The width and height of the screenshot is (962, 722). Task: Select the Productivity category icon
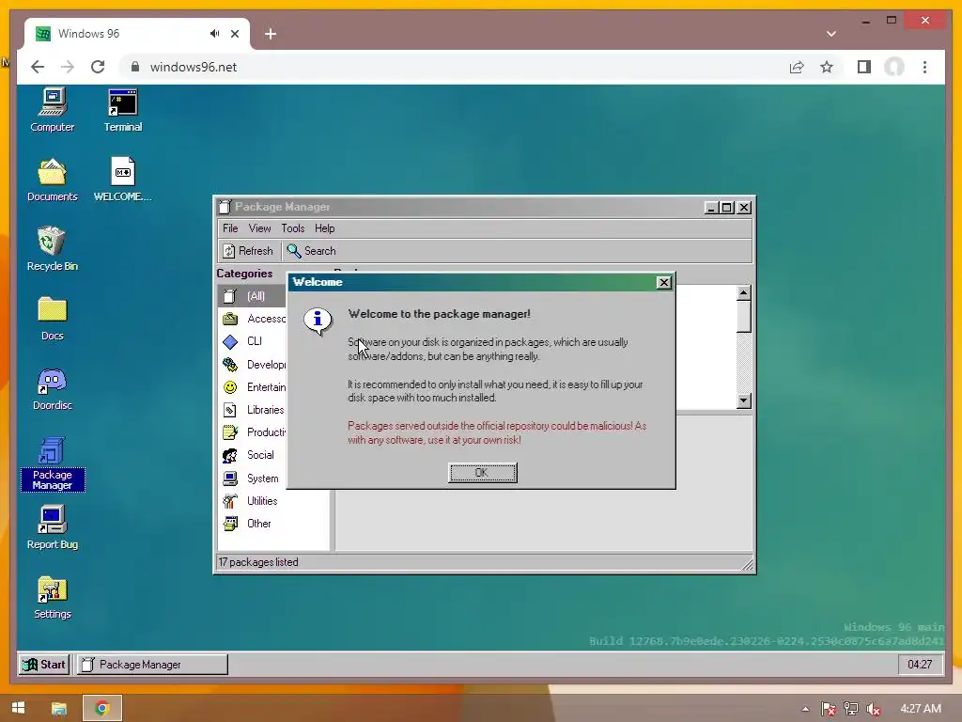point(230,432)
